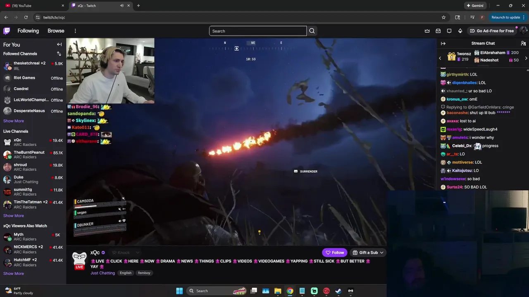The width and height of the screenshot is (529, 297).
Task: Open the Get Bits diamond icon
Action: 460,31
